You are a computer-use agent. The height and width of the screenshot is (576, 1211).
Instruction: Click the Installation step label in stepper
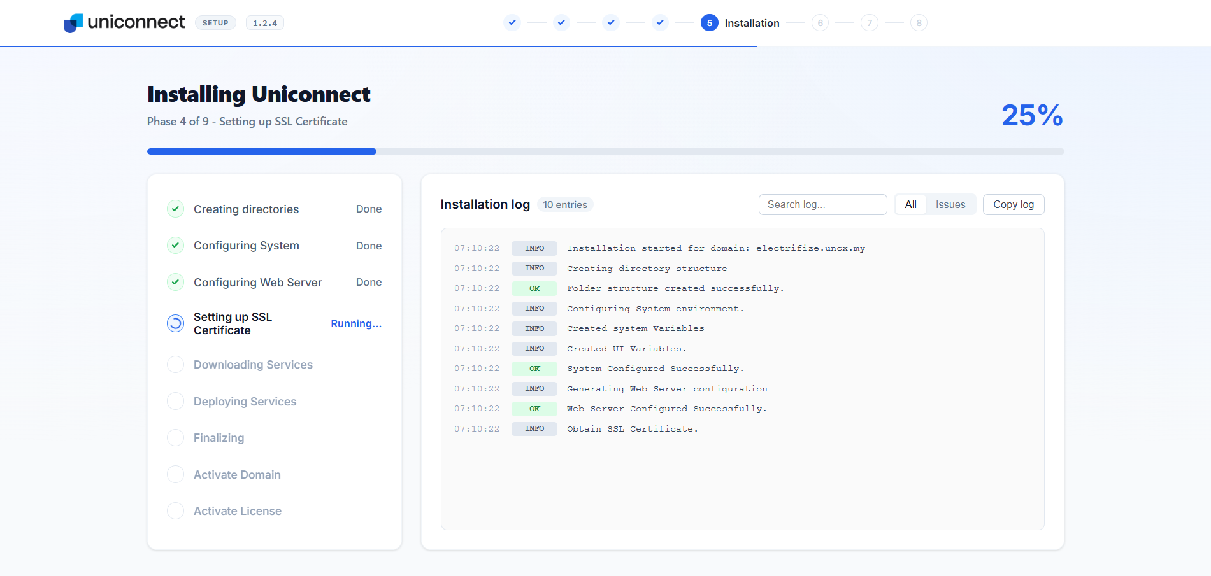752,23
